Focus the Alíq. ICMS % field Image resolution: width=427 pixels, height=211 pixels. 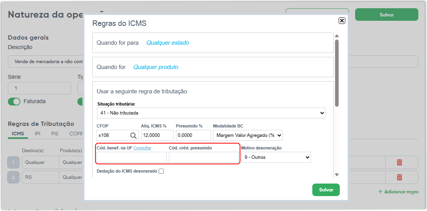click(157, 135)
